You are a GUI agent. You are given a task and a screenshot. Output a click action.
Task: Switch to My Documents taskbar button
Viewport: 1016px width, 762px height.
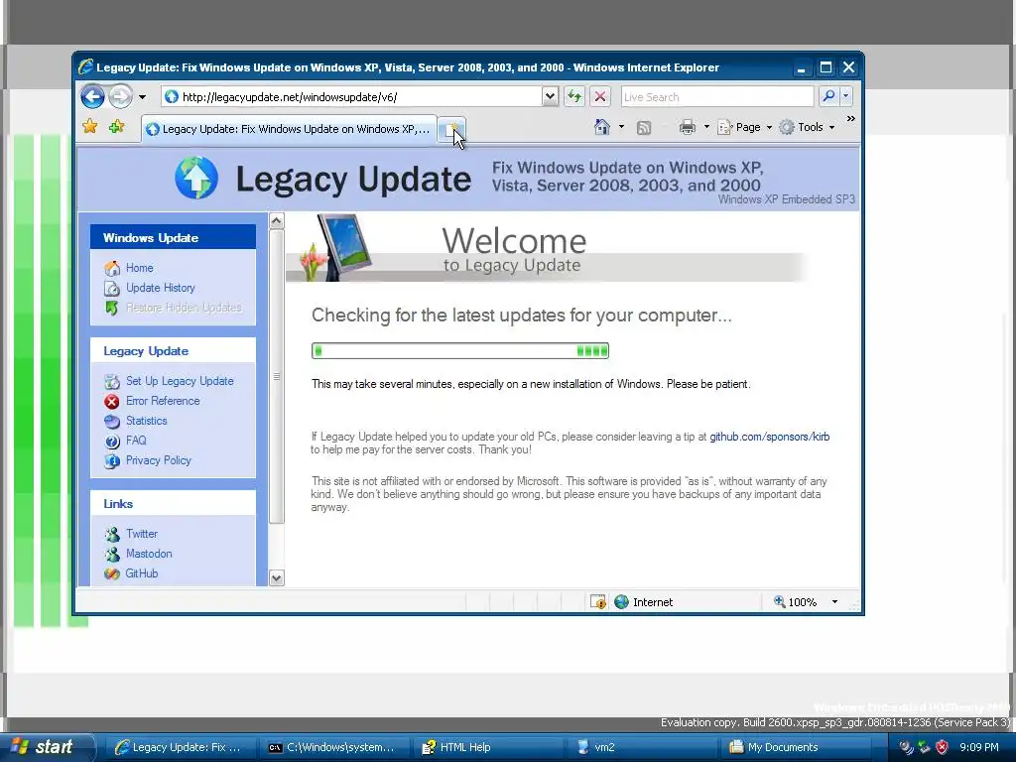(795, 747)
